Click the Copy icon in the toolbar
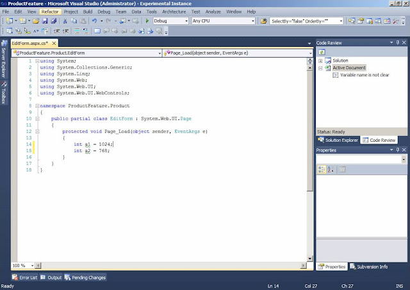This screenshot has width=410, height=290. [74, 21]
